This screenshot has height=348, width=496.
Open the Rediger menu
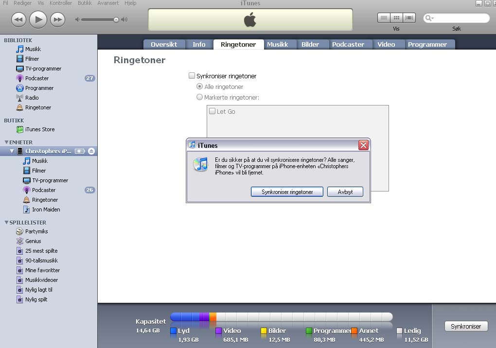[22, 3]
